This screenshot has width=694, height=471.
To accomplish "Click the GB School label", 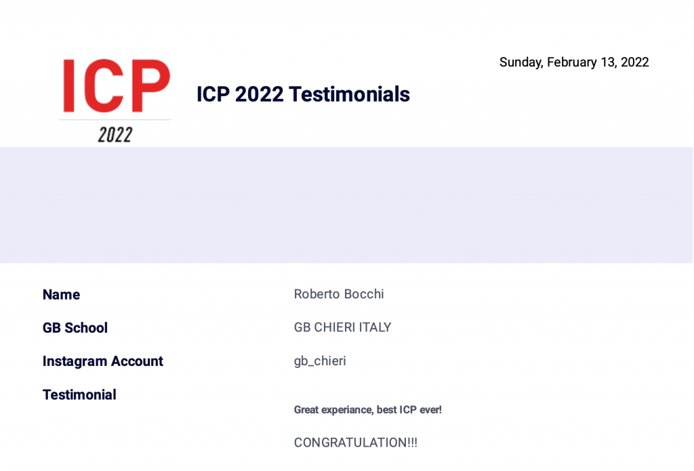I will click(75, 327).
